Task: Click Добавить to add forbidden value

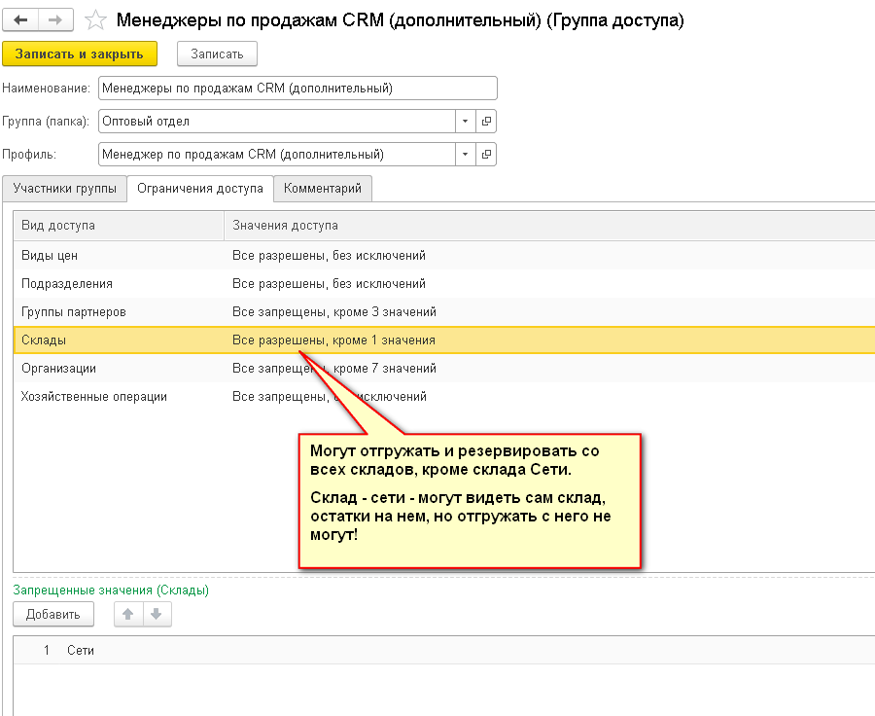Action: tap(53, 614)
